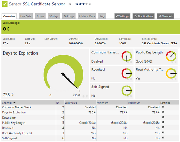Image resolution: width=180 pixels, height=142 pixels.
Task: Set priority to one star
Action: (77, 4)
